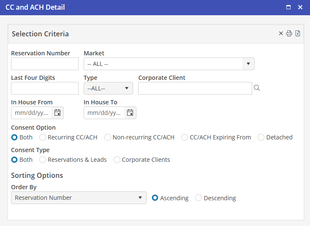
Task: Click the print icon in Selection Criteria
Action: 289,34
